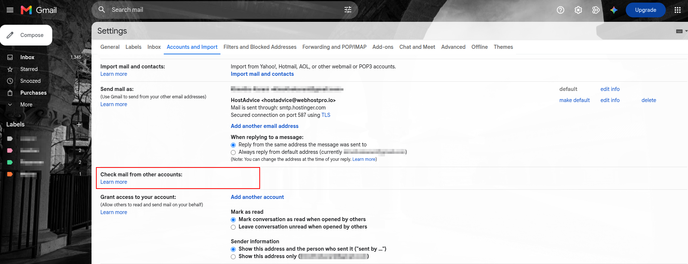This screenshot has height=264, width=688.
Task: Show search options filter icon
Action: coord(348,10)
